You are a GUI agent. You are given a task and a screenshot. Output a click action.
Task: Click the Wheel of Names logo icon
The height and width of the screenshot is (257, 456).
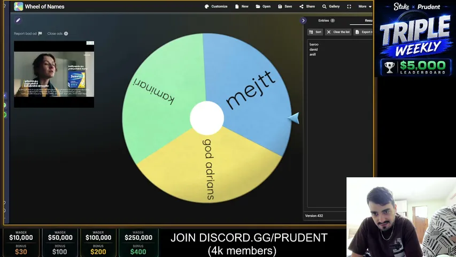(18, 6)
